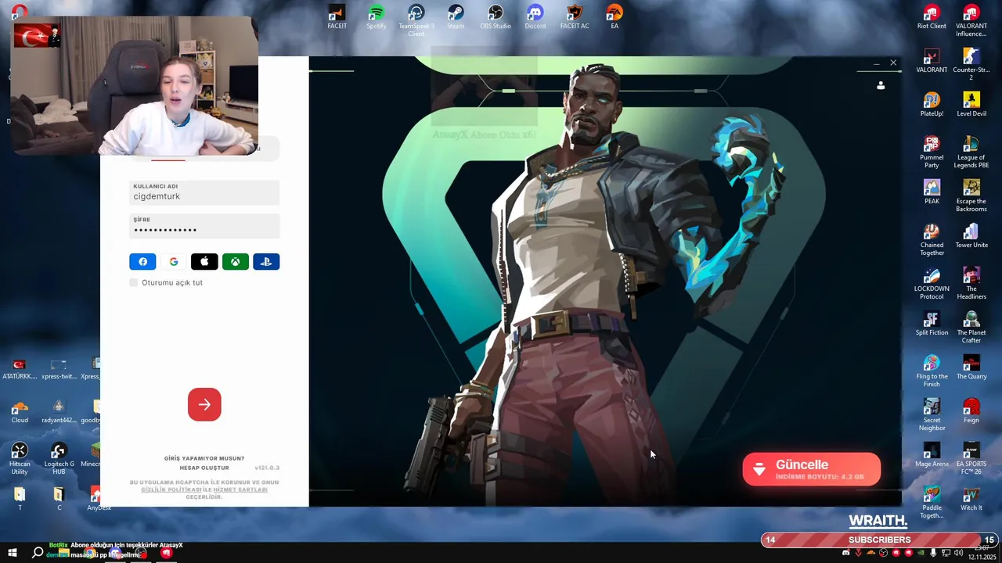Open the Windows Start menu
The image size is (1002, 563).
coord(11,552)
